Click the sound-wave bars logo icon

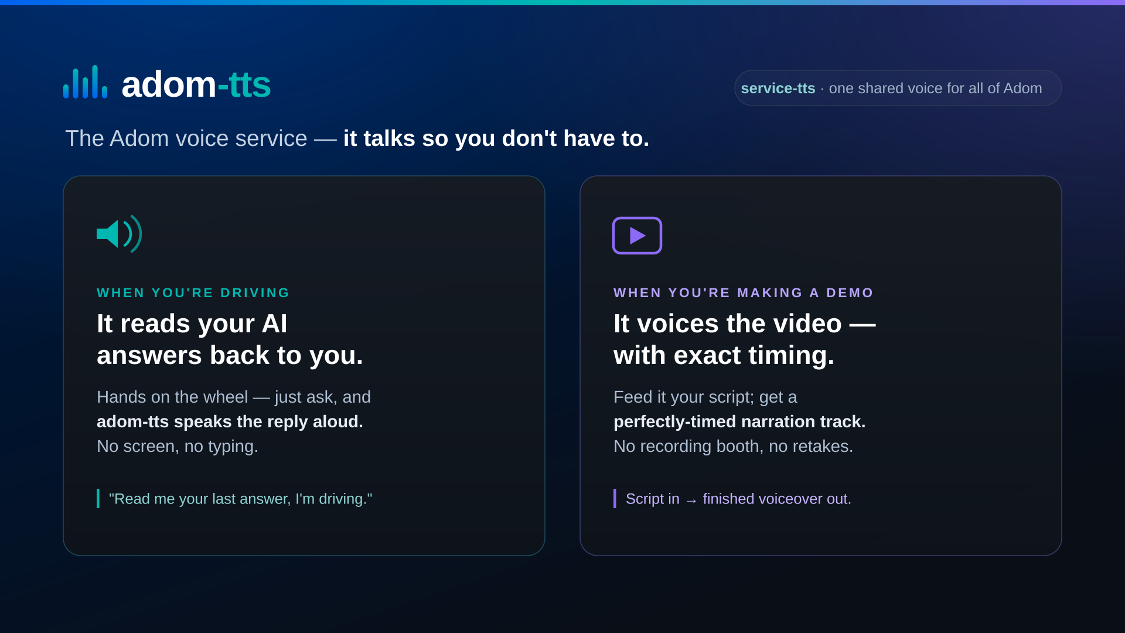click(x=85, y=82)
